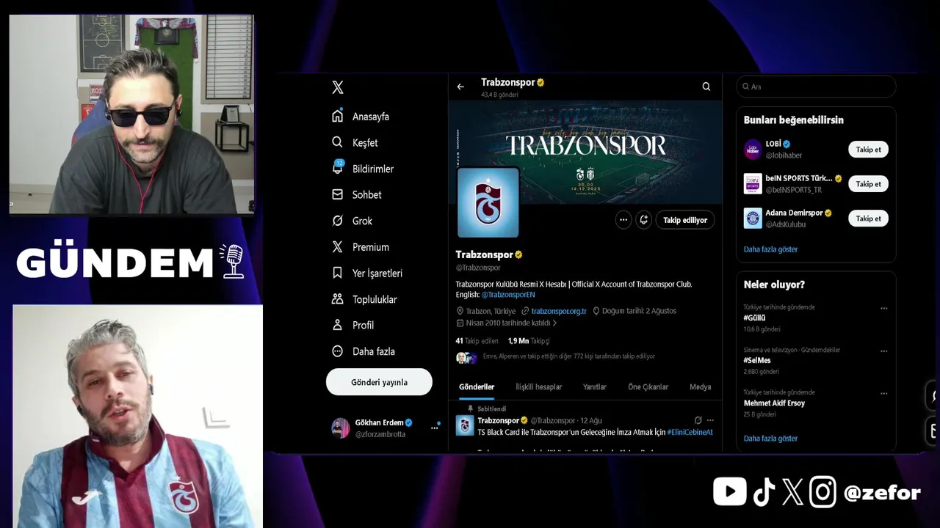Image resolution: width=940 pixels, height=528 pixels.
Task: Click @AdsKulubu handle text
Action: (785, 224)
